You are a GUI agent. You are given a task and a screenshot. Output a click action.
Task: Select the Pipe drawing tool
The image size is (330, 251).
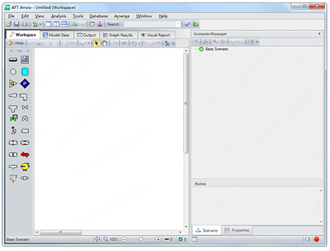tap(13, 59)
